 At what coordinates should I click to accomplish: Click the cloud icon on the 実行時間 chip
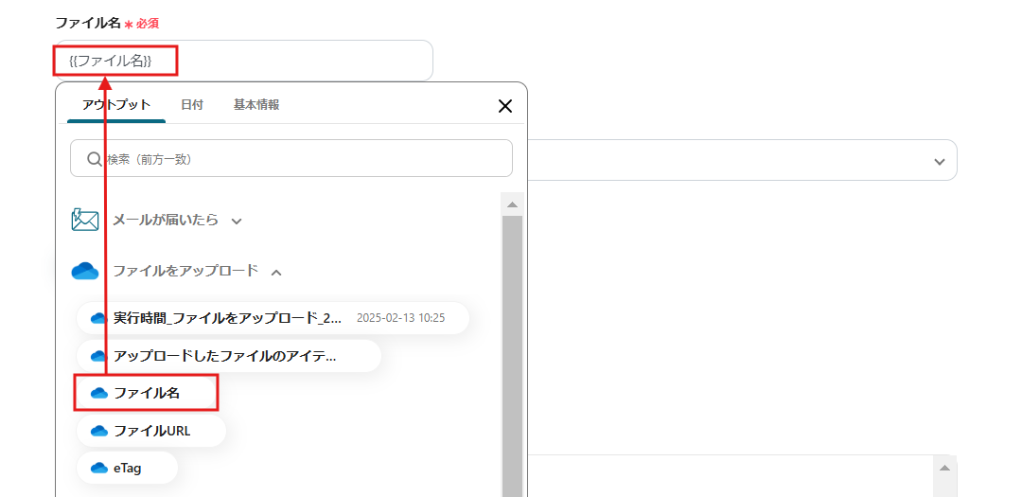(98, 318)
